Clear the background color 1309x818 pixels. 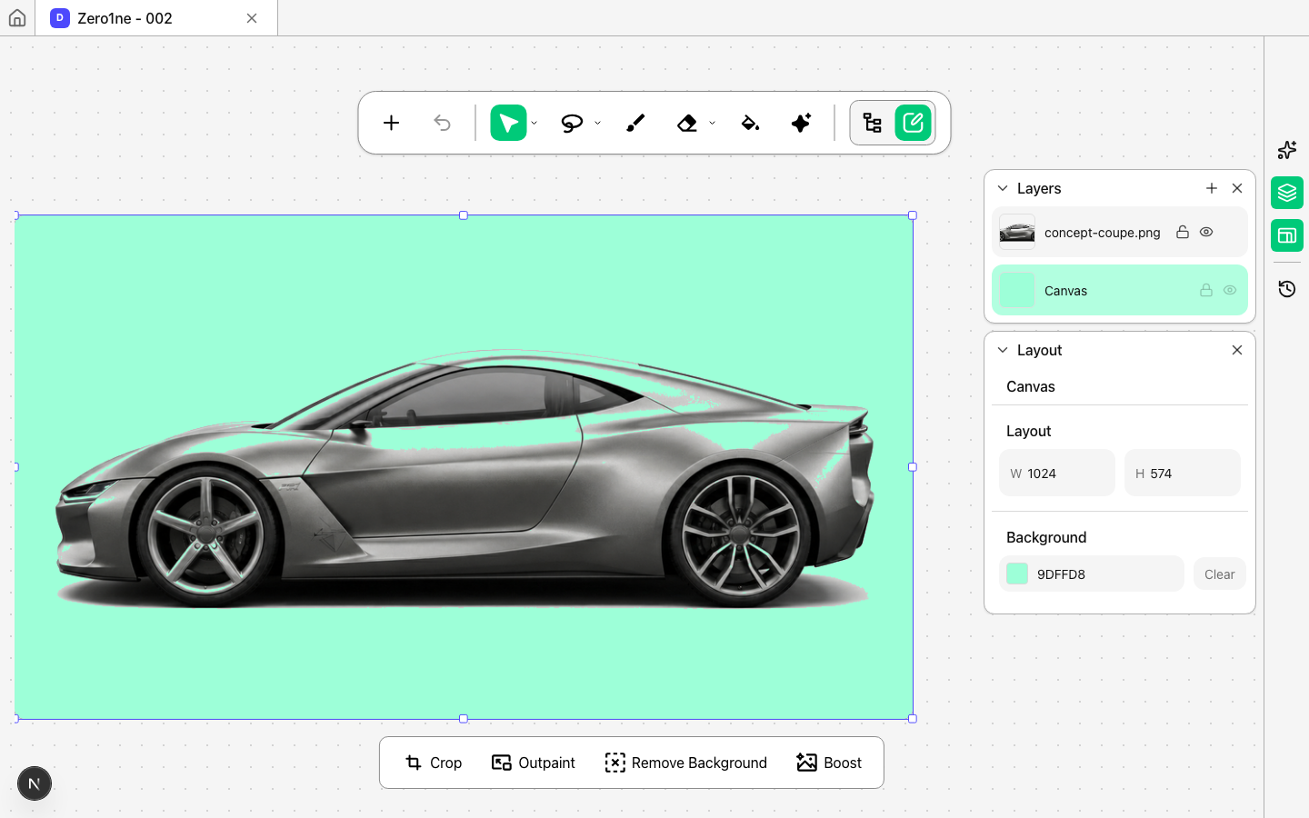coord(1219,574)
